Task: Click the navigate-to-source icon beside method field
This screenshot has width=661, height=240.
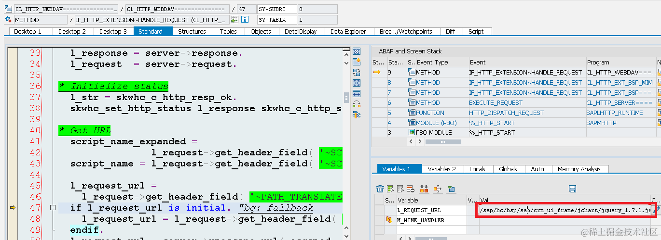Action: pos(234,20)
